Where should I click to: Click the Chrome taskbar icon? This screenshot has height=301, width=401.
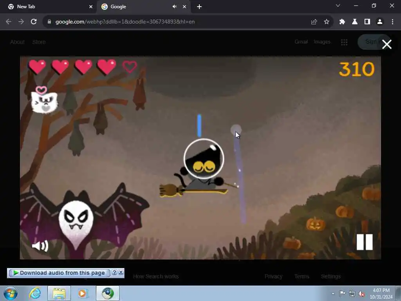tap(108, 293)
